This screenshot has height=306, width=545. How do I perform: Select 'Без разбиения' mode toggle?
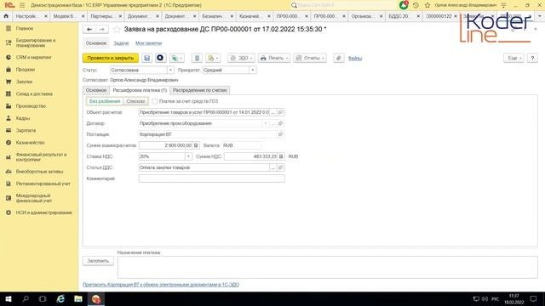coord(105,101)
